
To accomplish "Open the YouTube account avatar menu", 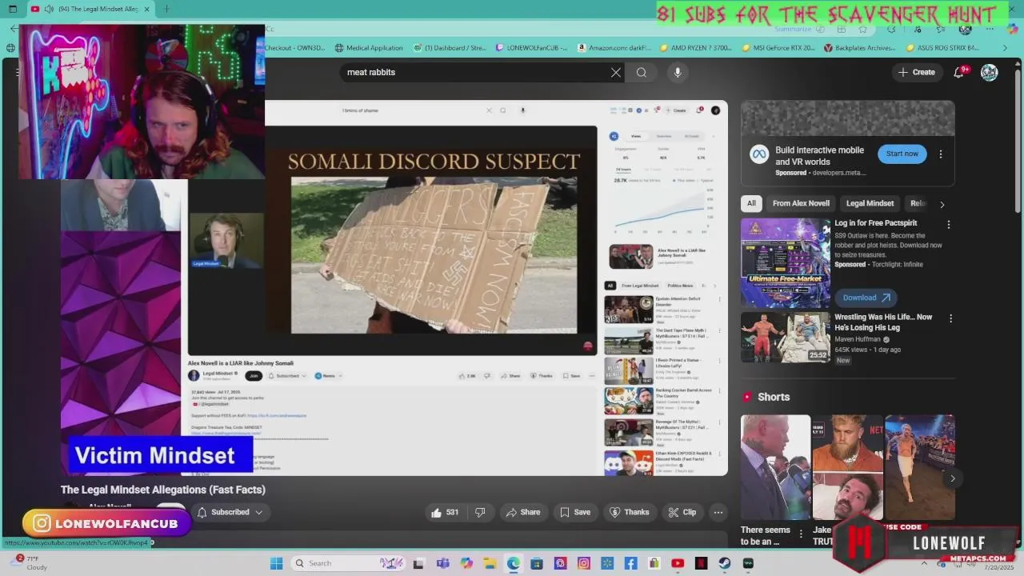I will pos(990,72).
